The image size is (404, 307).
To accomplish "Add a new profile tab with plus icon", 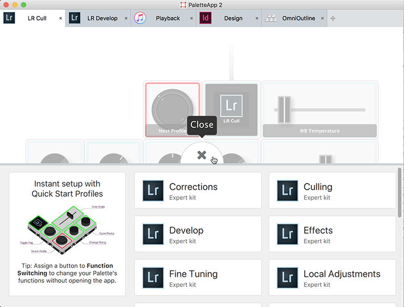I will tap(333, 18).
